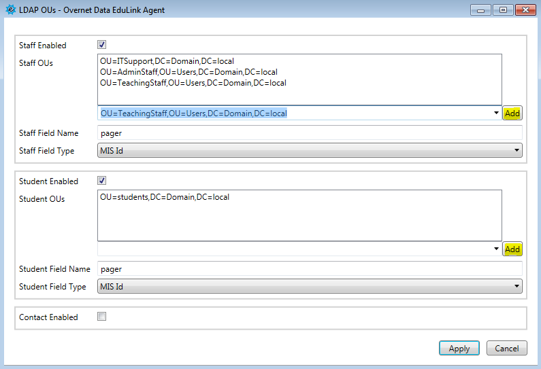Expand the Student Field Type dropdown
This screenshot has height=369, width=541.
tap(310, 286)
